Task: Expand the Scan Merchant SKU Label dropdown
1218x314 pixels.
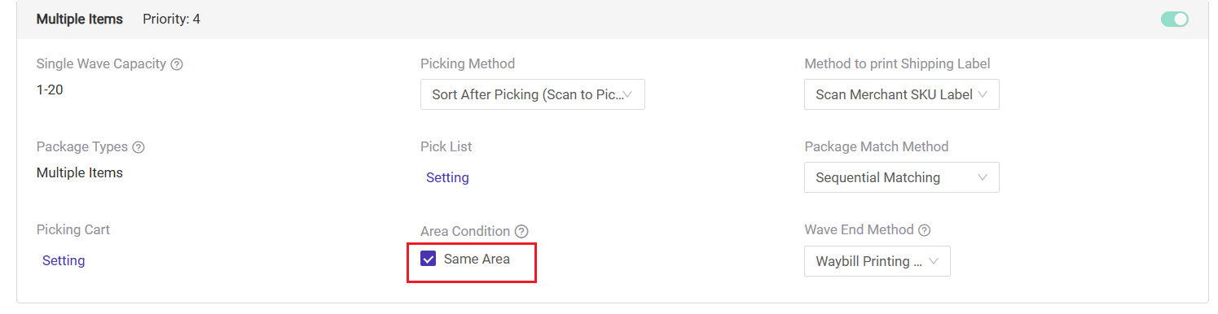Action: [x=901, y=94]
